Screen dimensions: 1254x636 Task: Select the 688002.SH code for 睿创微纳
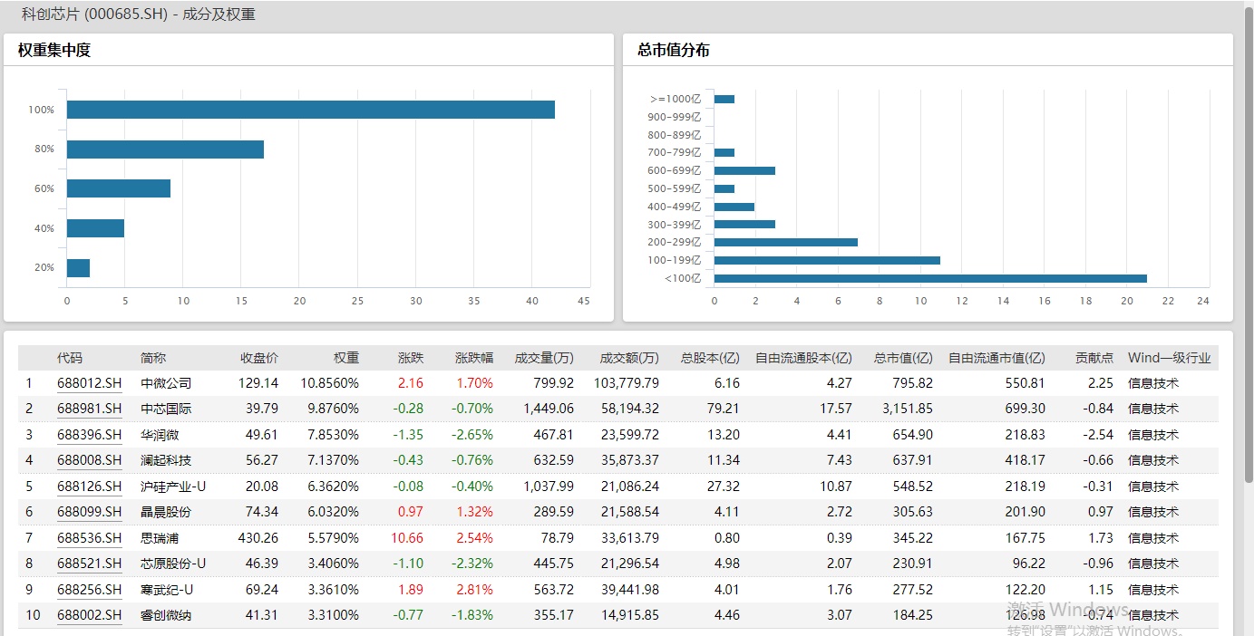(89, 615)
